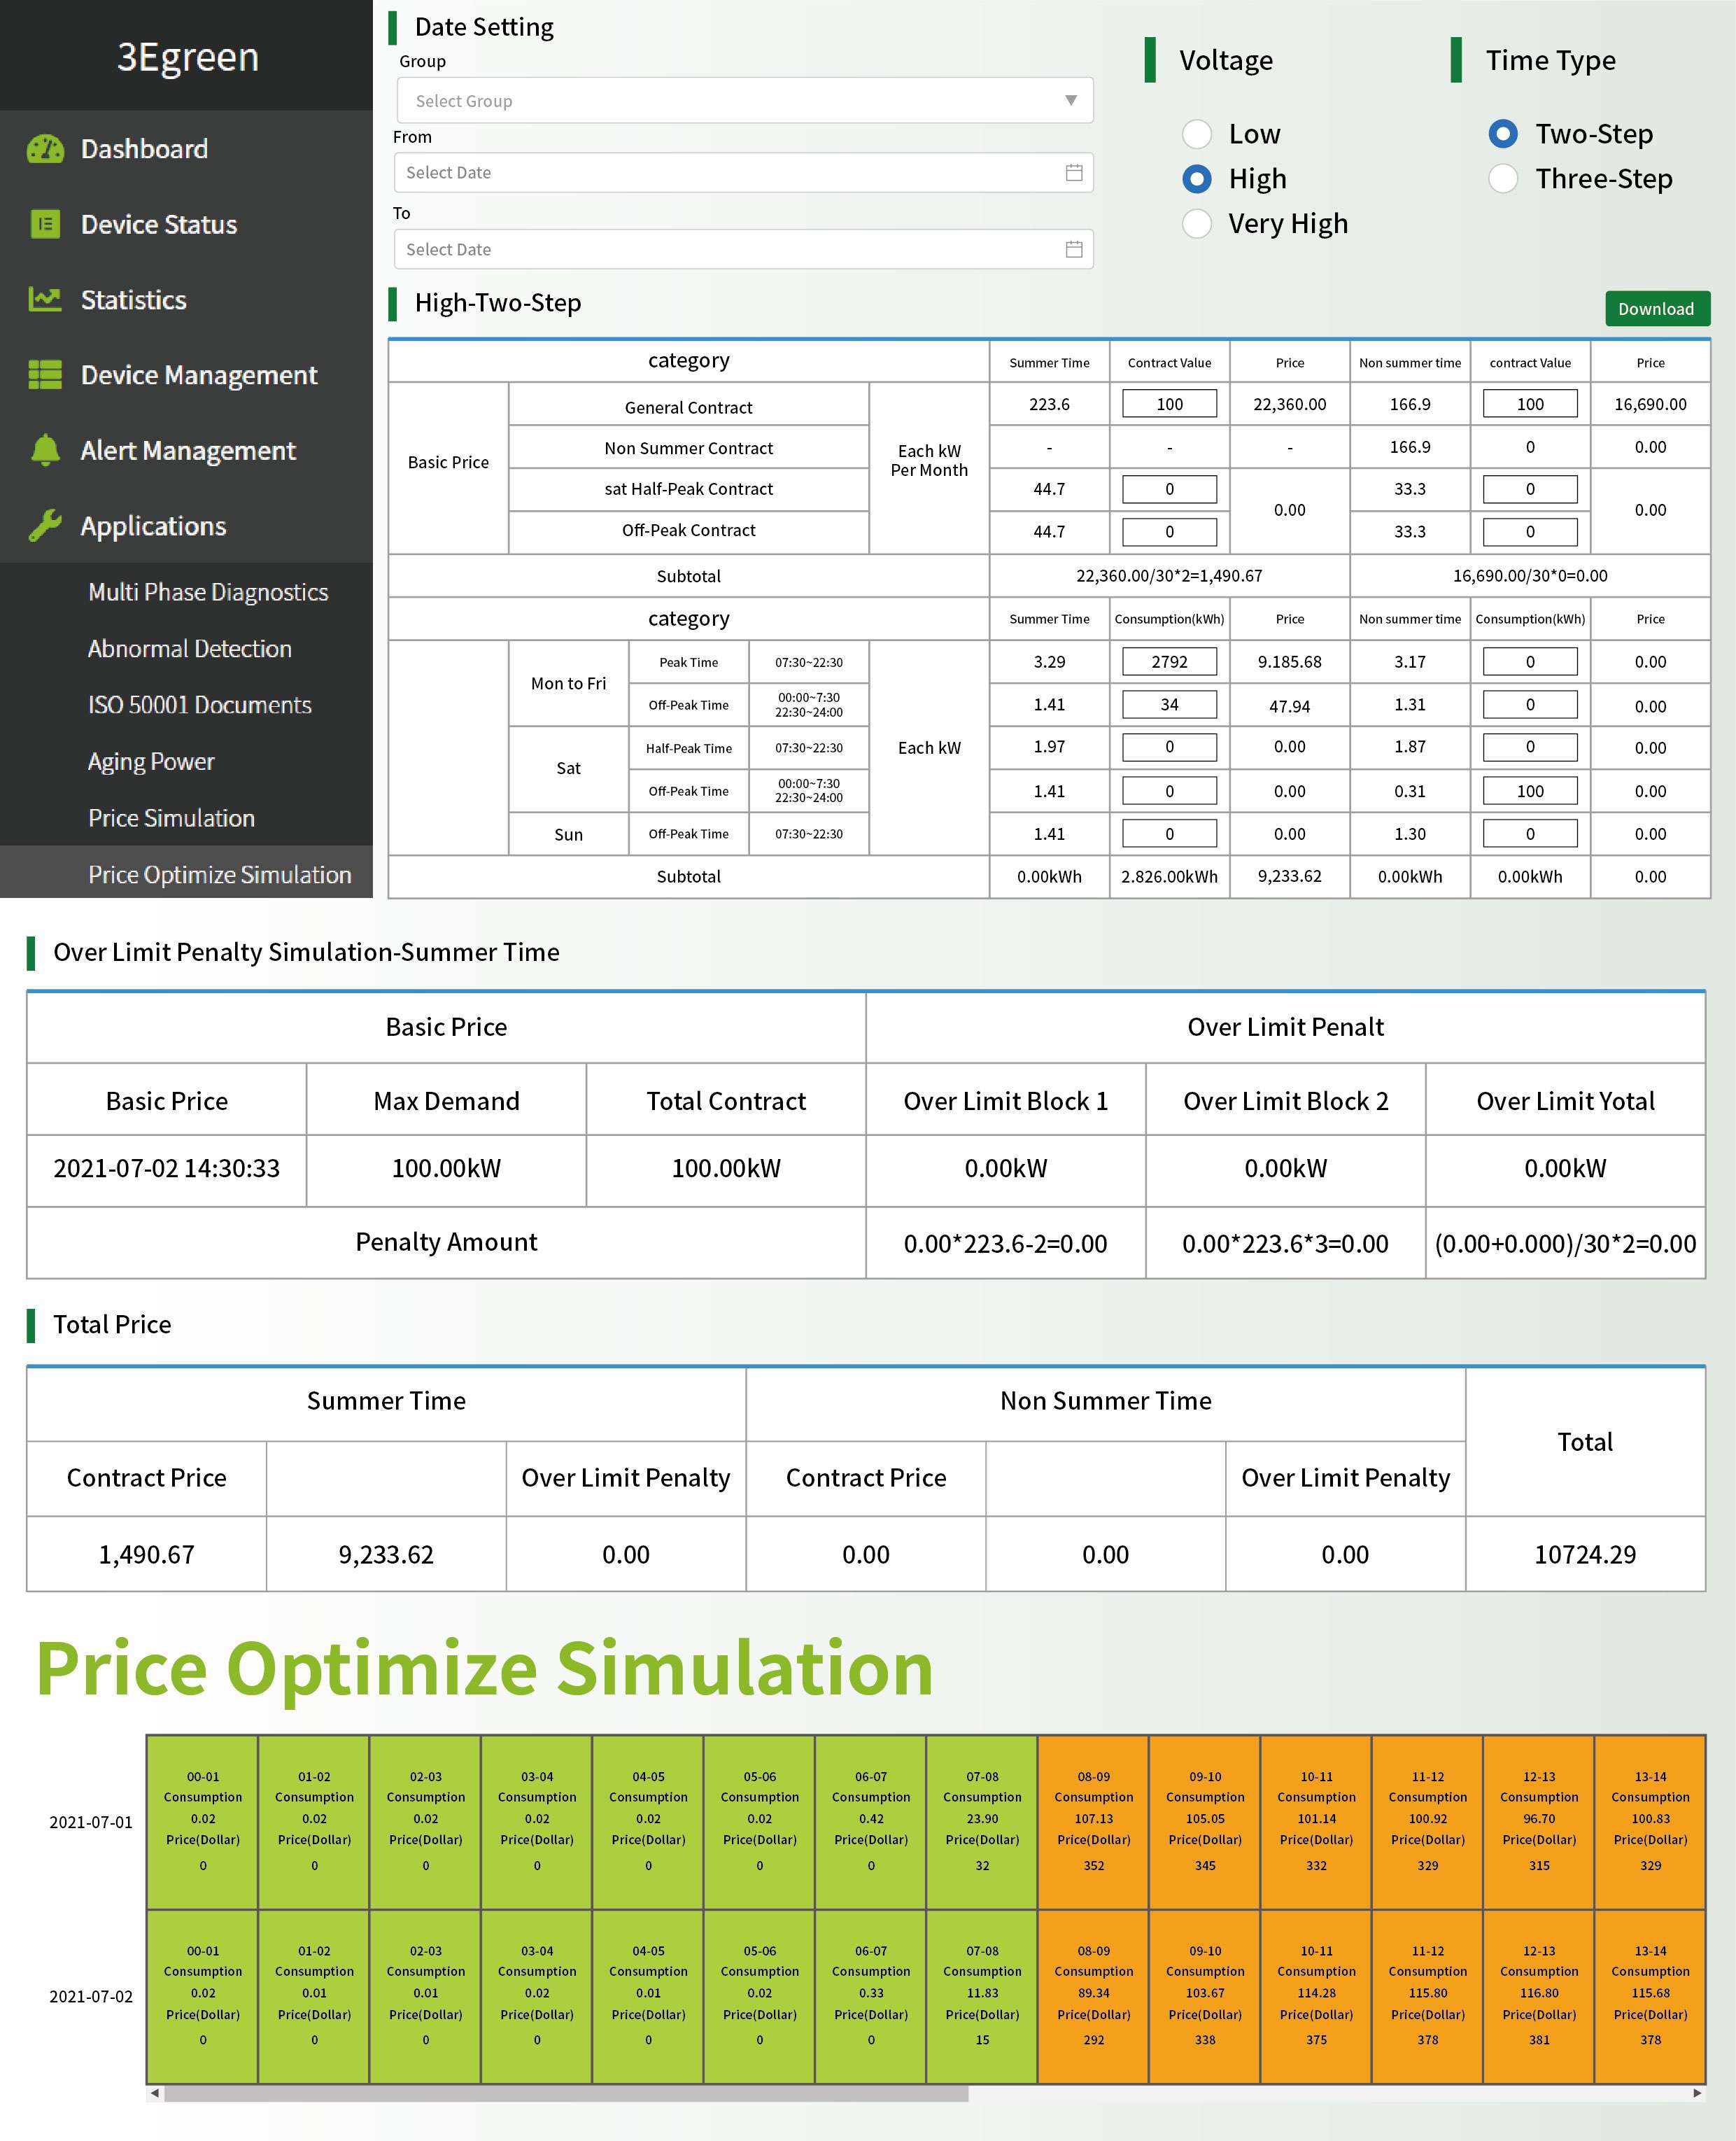
Task: Click the From date input field
Action: coord(744,172)
